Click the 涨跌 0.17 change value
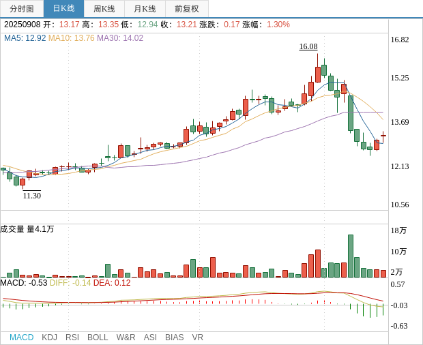423x345 pixels. pyautogui.click(x=232, y=25)
